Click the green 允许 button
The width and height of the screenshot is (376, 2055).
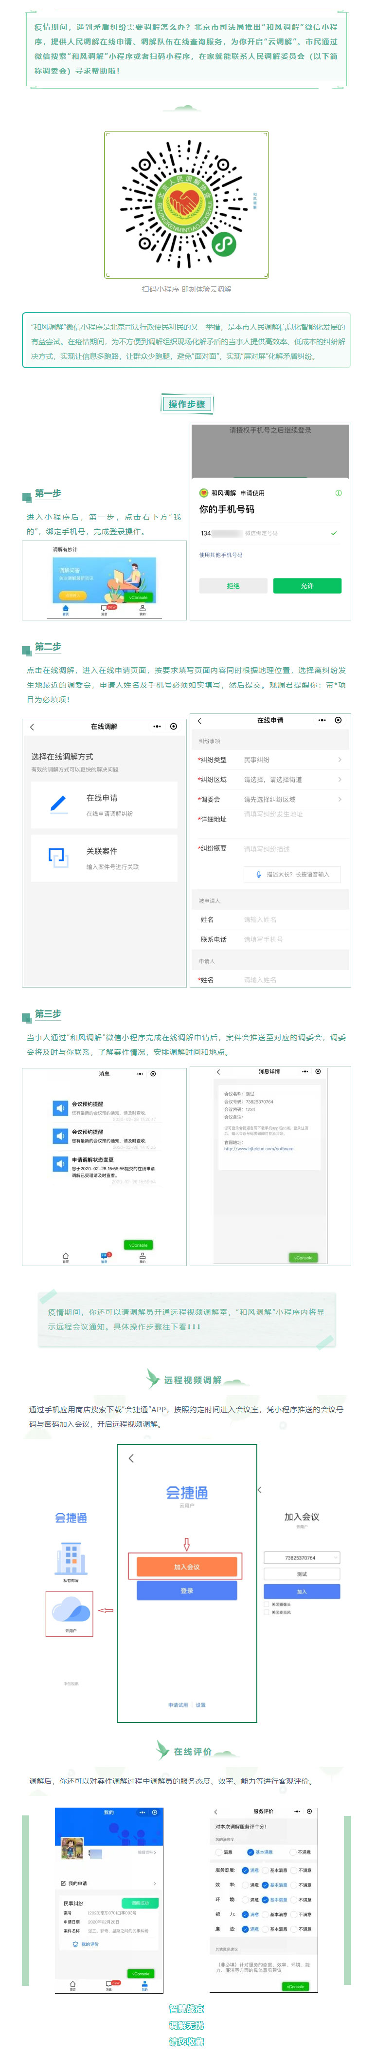point(307,585)
